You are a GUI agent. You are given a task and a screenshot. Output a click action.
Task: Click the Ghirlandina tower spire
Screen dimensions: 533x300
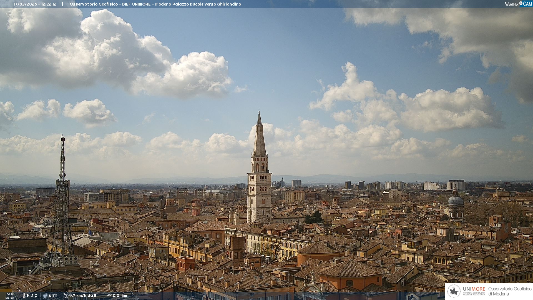tap(260, 136)
